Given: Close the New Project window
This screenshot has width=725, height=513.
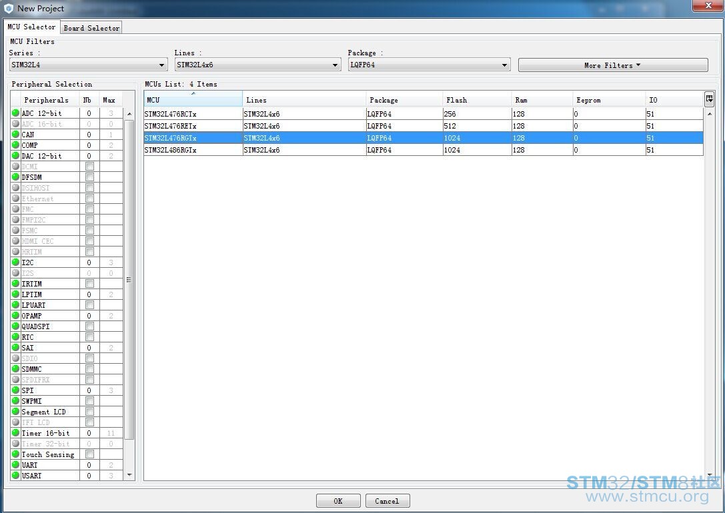Looking at the screenshot, I should 708,5.
